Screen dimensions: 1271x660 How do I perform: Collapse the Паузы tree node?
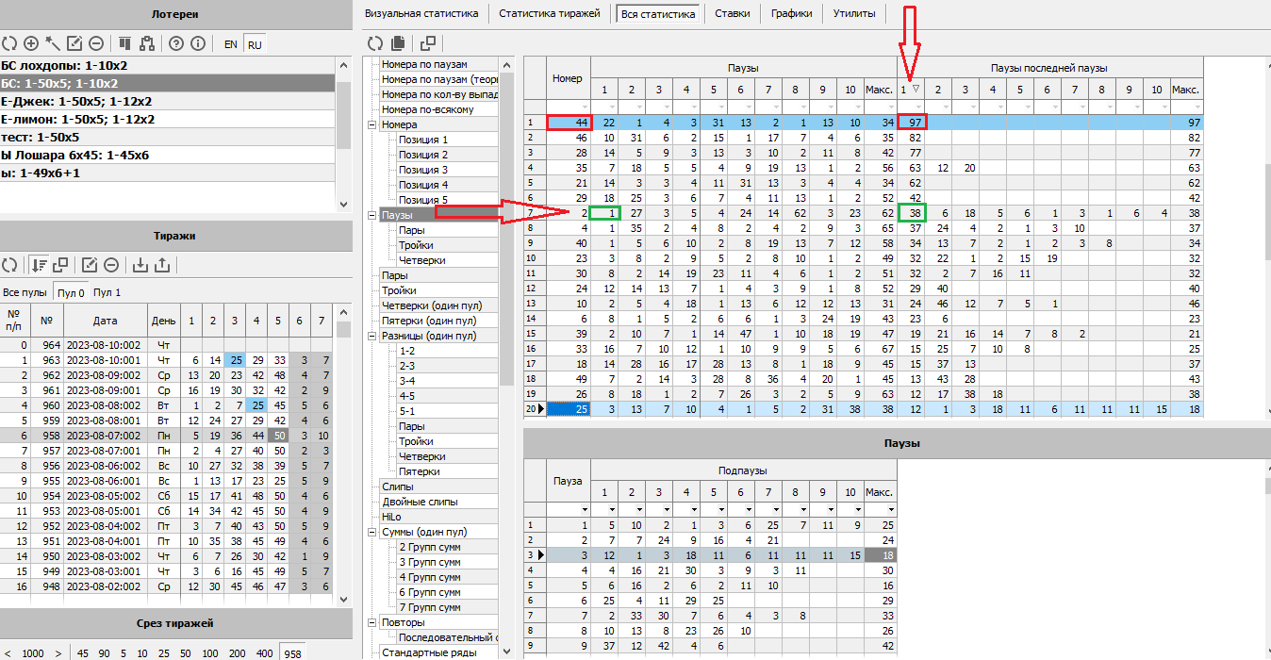point(371,215)
